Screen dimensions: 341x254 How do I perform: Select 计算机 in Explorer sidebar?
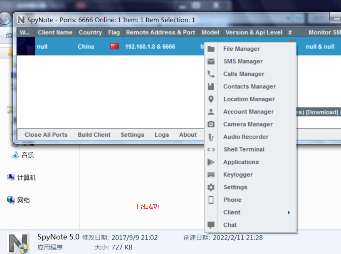tap(27, 177)
